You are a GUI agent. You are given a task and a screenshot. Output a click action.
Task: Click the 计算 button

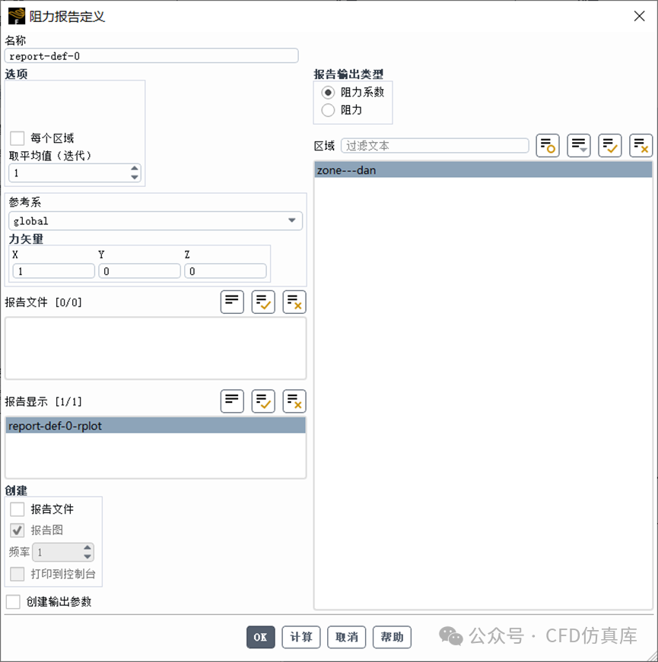click(301, 637)
